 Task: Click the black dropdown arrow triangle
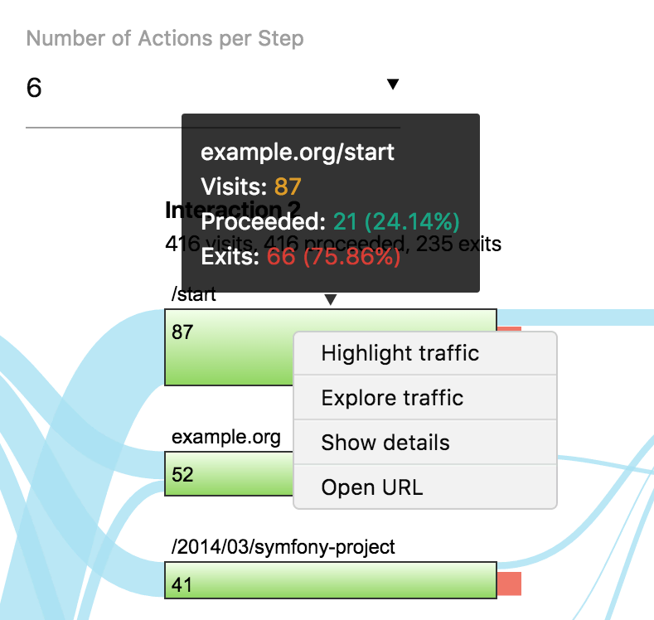pyautogui.click(x=393, y=84)
